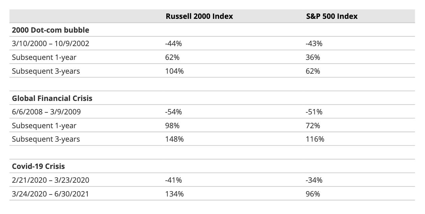Viewport: 425px width, 214px height.
Task: Click the 3/10/2000 – 10/9/2002 date range
Action: [x=51, y=44]
